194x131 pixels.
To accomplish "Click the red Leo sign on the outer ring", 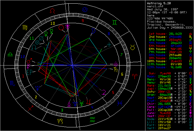I will pyautogui.click(x=52, y=11).
